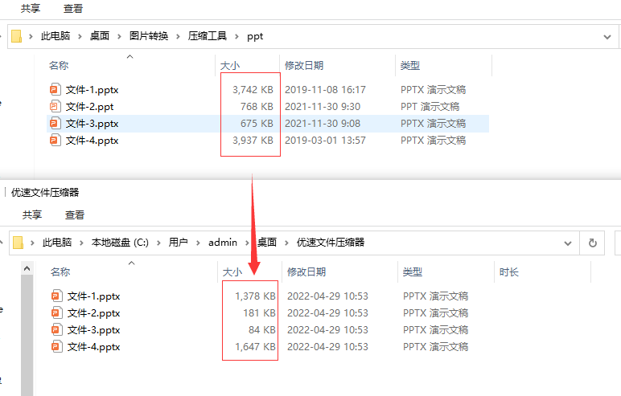
Task: Click the 768 KB size cell
Action: (257, 106)
